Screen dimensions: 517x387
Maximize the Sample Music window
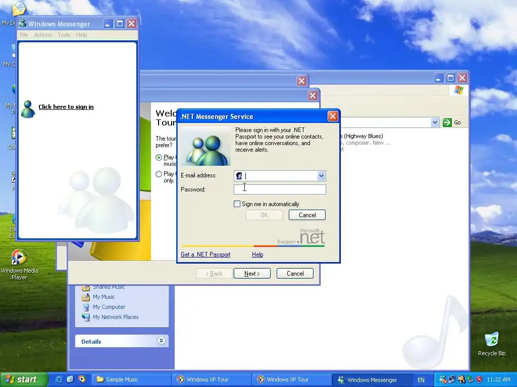click(450, 78)
